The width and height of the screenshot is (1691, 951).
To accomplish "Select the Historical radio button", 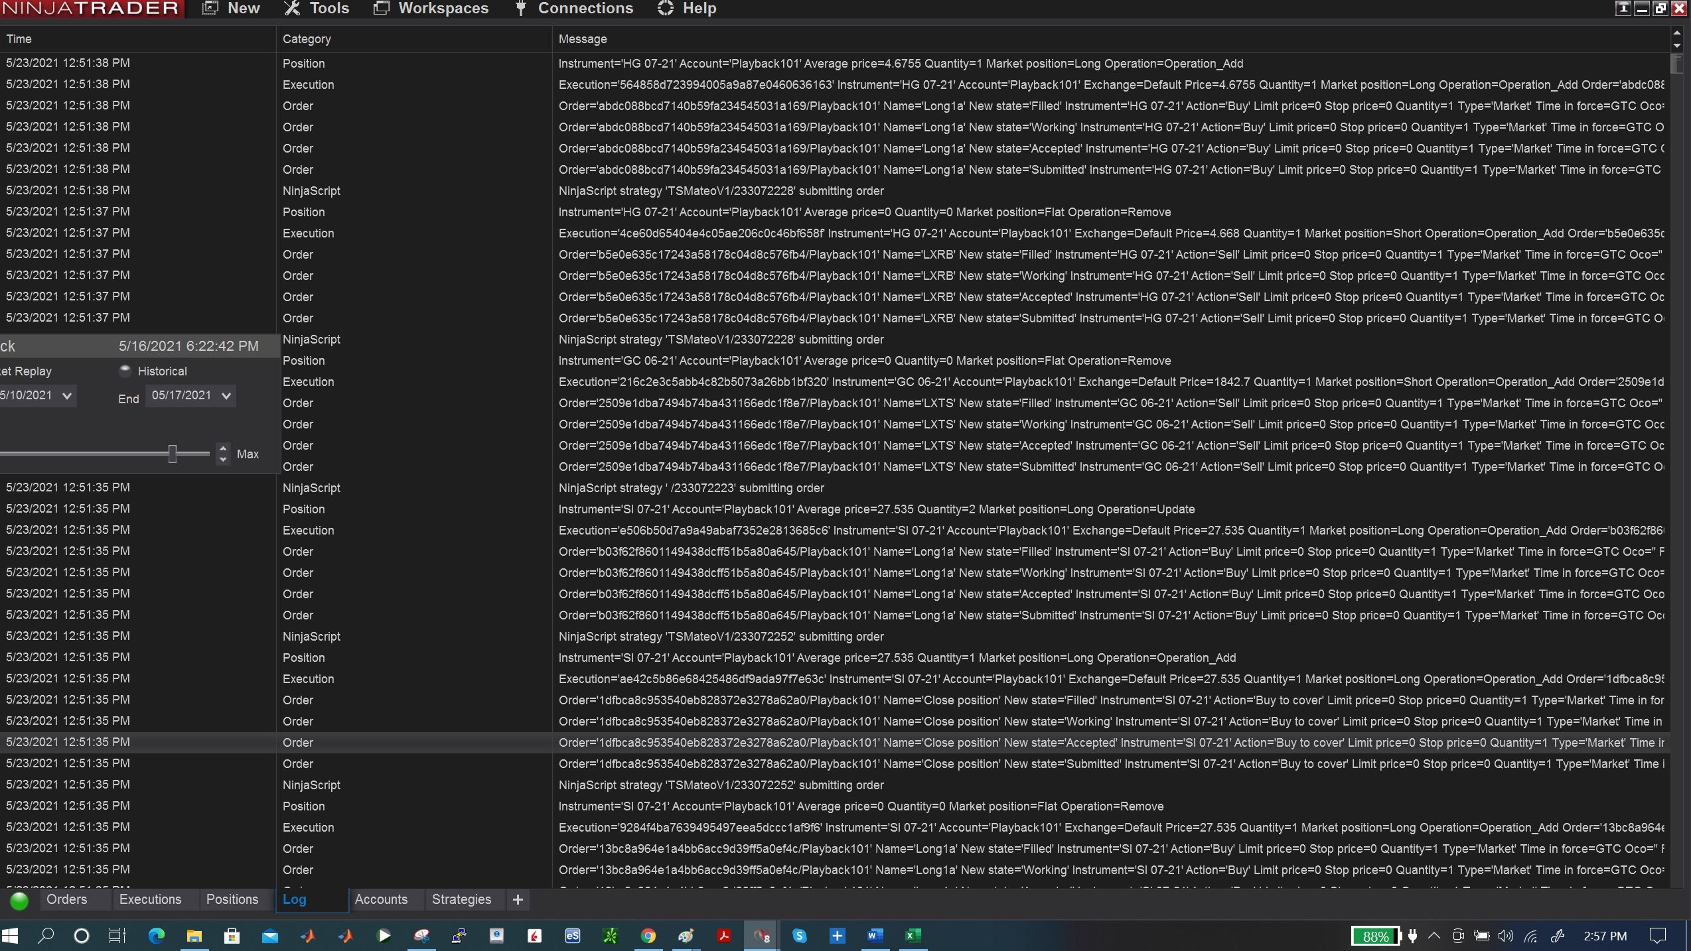I will (125, 371).
